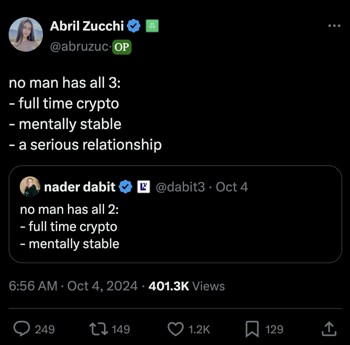The width and height of the screenshot is (350, 345).
Task: Click nader dabit's verified checkmark badge
Action: (126, 187)
